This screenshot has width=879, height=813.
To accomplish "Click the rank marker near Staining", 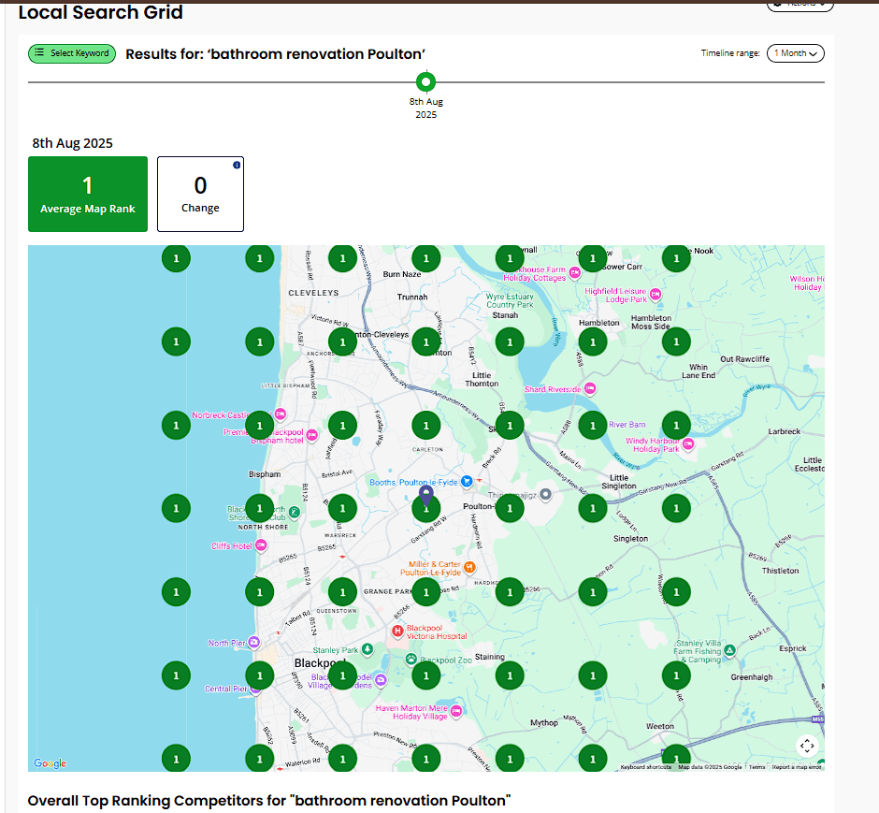I will pos(510,675).
